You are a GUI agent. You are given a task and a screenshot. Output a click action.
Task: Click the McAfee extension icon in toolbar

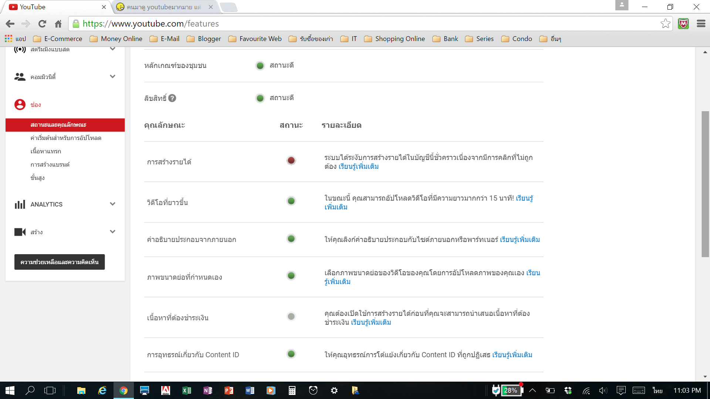pos(683,24)
